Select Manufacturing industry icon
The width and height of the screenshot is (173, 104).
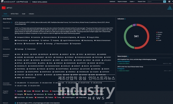coord(82,40)
